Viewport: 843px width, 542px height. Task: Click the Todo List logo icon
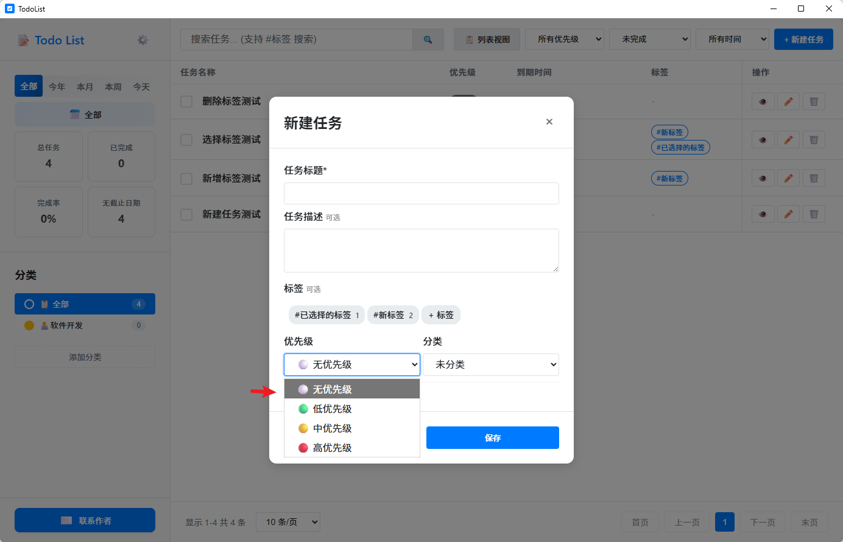(x=23, y=41)
